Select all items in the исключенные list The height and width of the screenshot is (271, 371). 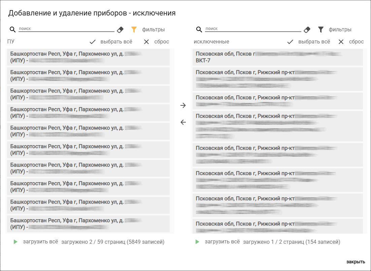point(309,42)
